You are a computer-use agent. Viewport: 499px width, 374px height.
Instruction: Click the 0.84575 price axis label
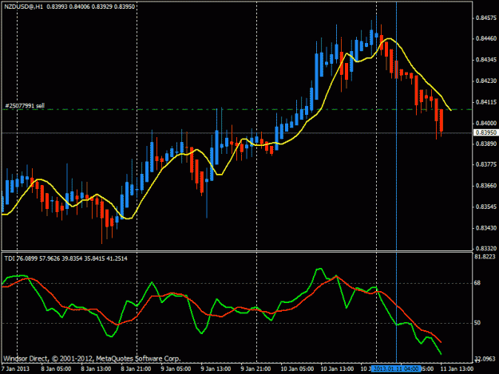point(486,18)
